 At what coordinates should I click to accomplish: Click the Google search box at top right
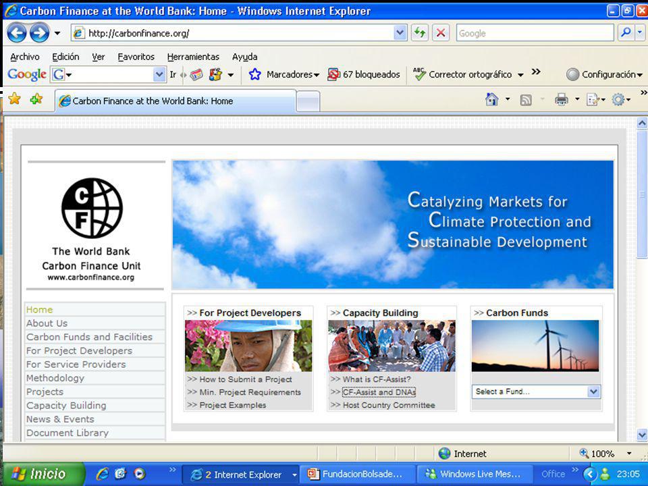pyautogui.click(x=535, y=33)
